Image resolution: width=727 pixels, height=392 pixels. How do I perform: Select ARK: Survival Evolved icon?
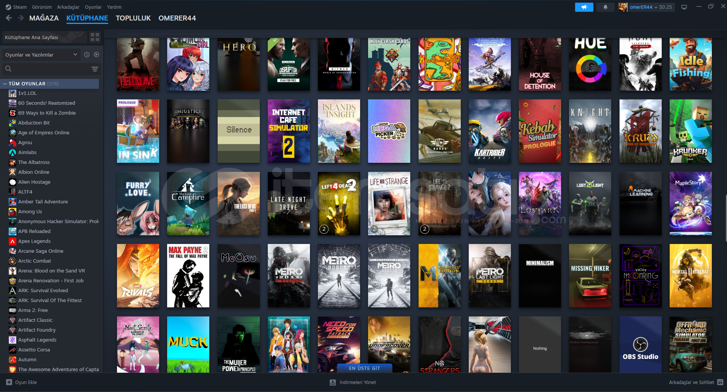point(13,290)
